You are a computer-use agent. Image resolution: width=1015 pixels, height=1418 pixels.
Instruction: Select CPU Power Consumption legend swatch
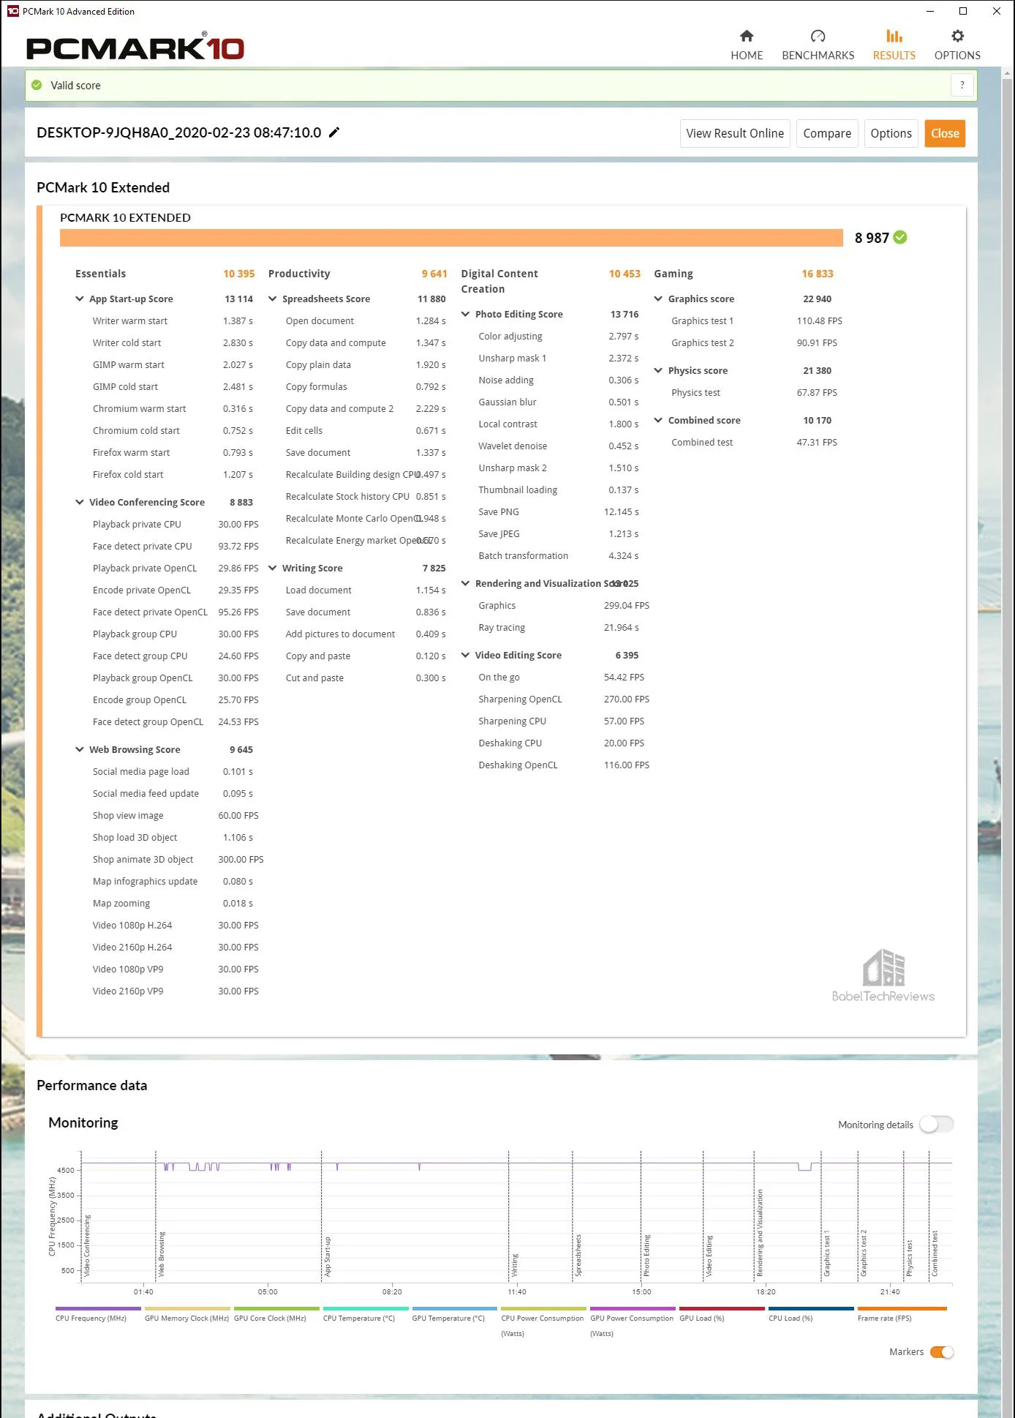coord(544,1308)
